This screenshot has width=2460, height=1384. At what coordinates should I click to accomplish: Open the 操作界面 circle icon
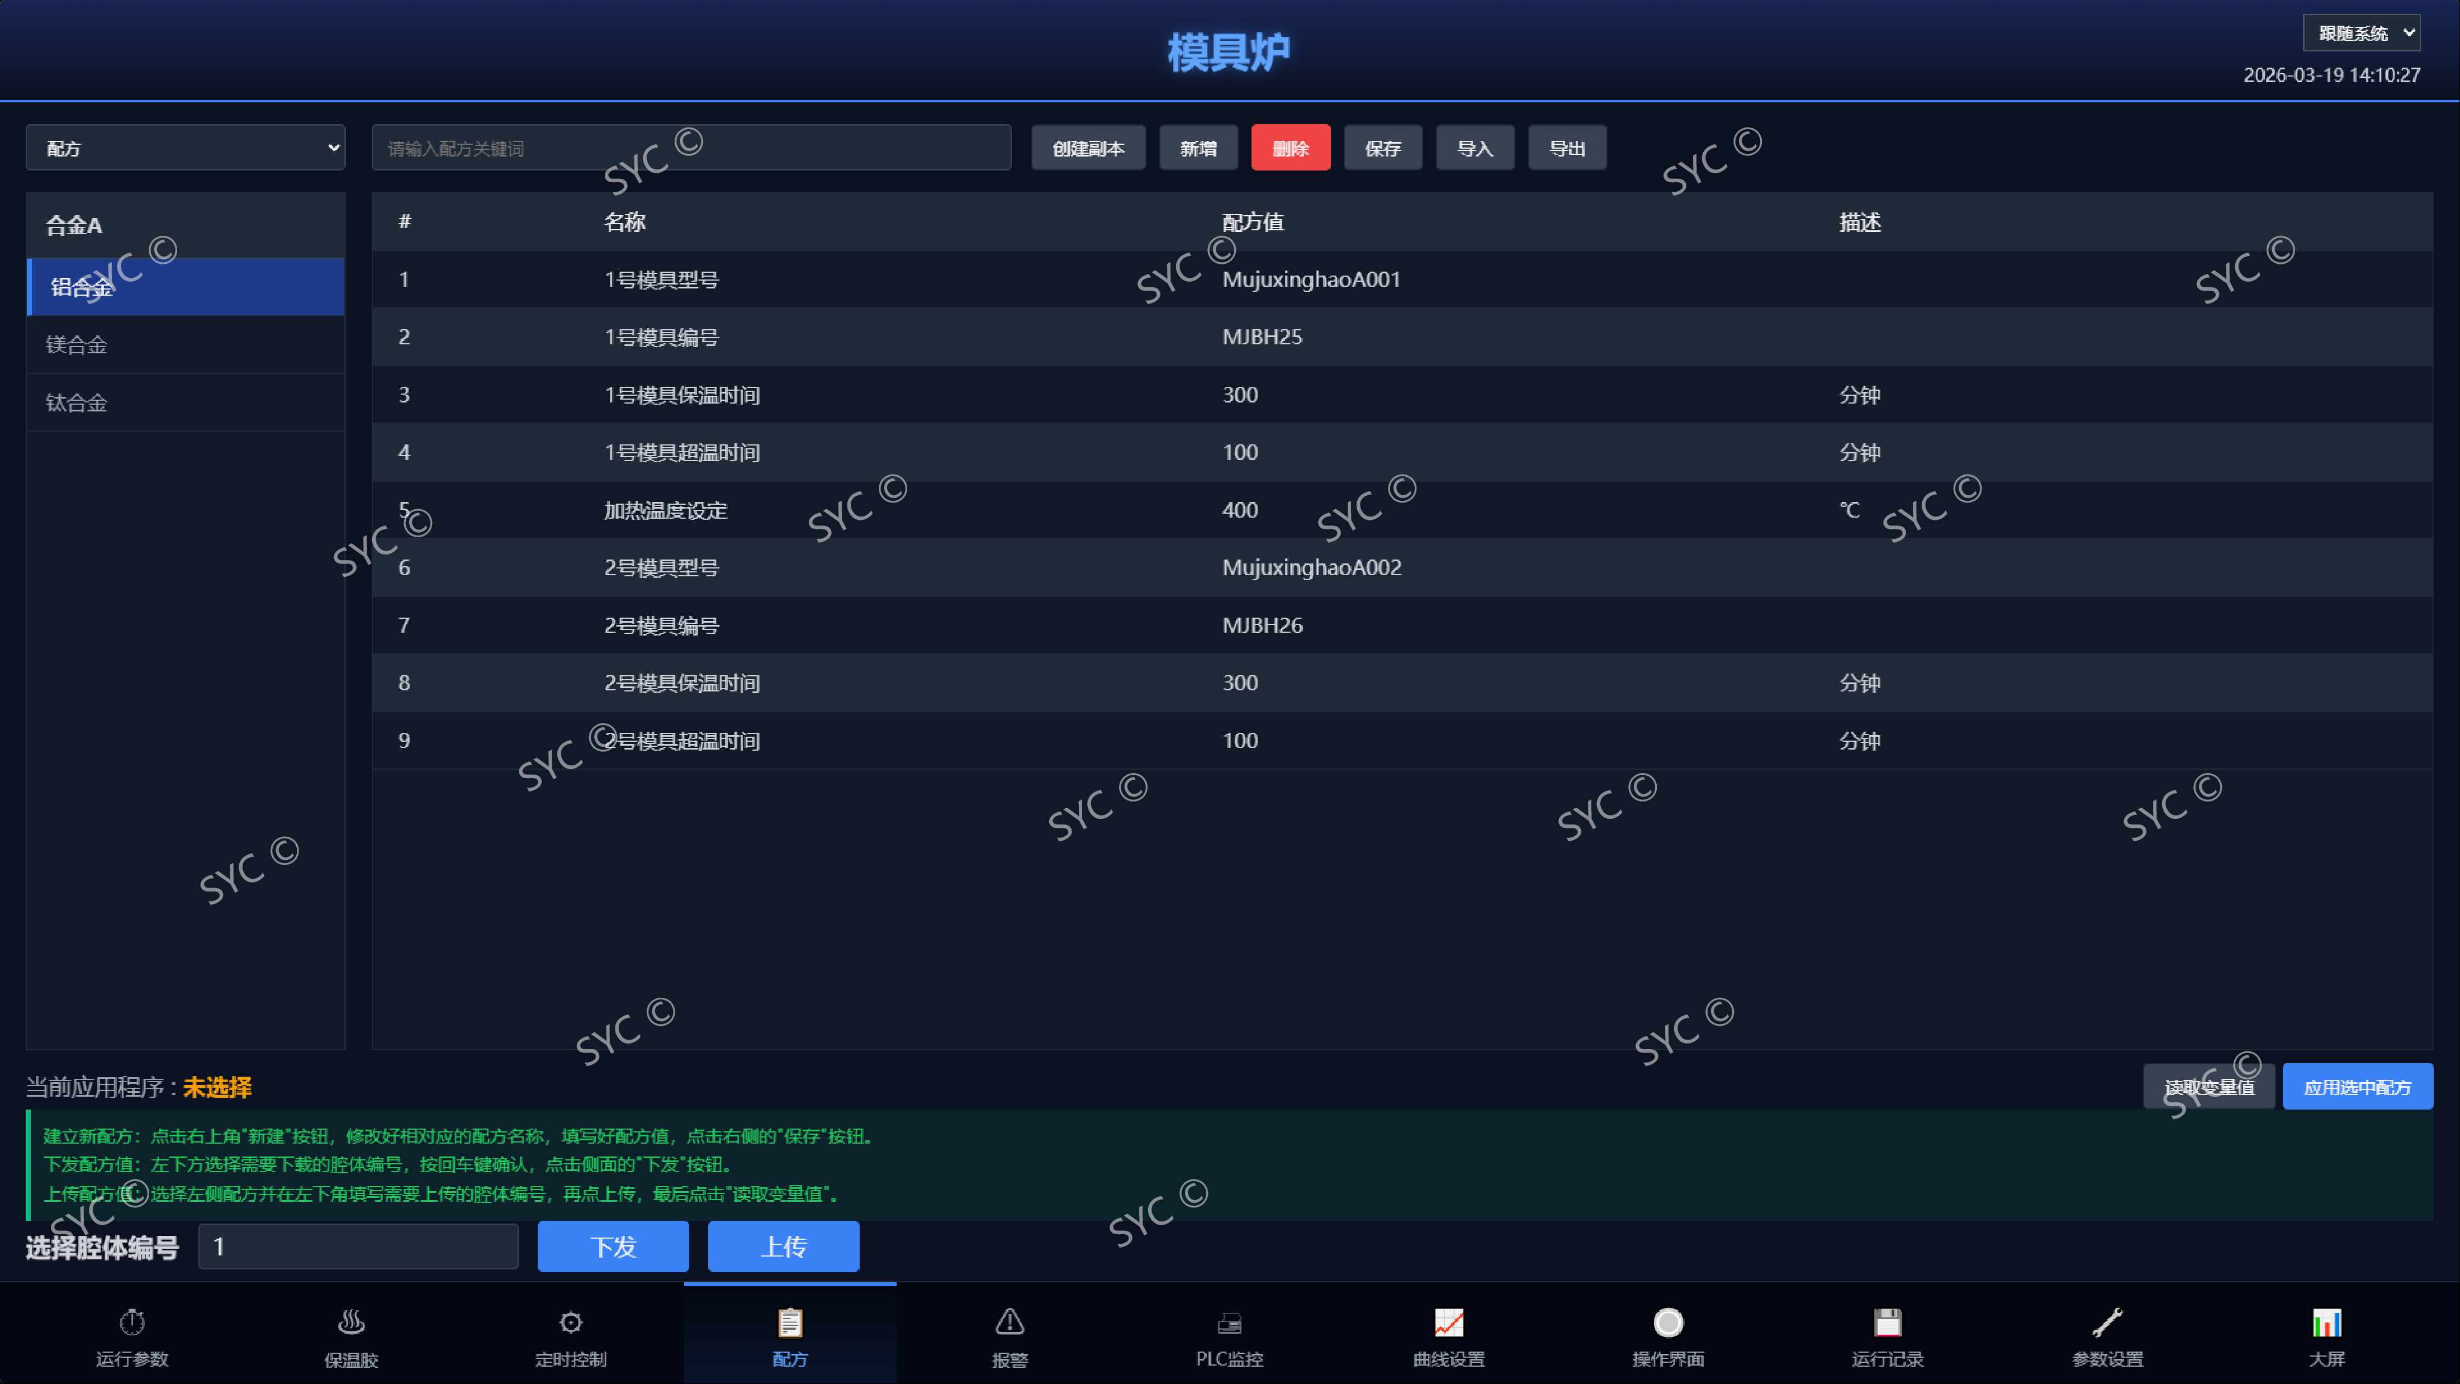(x=1669, y=1322)
